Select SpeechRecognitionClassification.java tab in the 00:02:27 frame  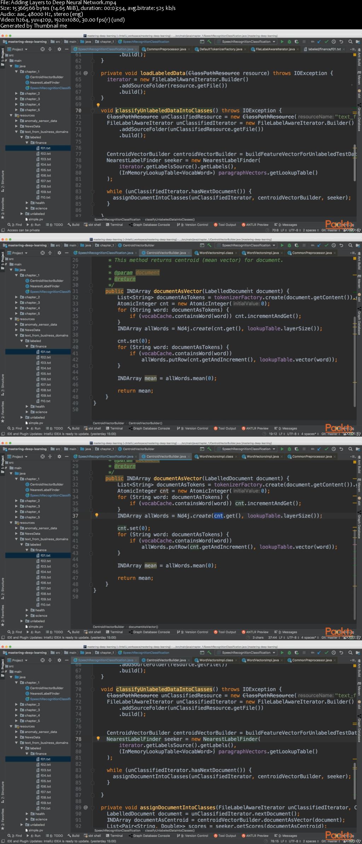click(x=105, y=456)
